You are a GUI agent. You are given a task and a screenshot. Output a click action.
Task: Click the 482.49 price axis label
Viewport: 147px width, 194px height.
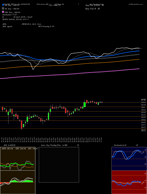pos(143,112)
